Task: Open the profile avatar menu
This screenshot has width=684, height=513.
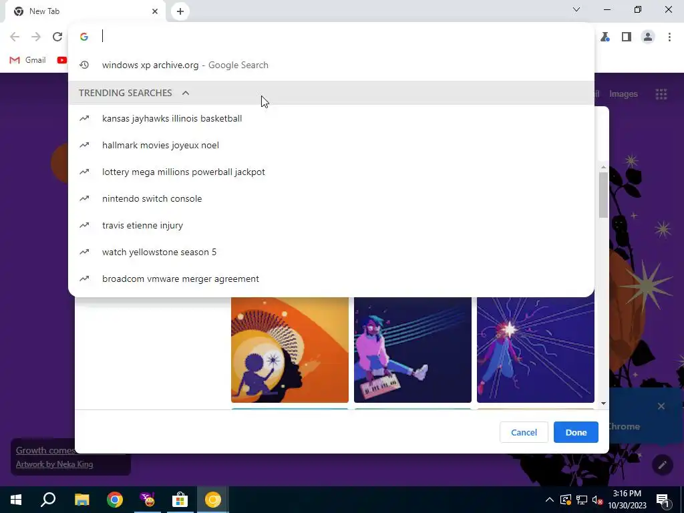Action: (648, 37)
